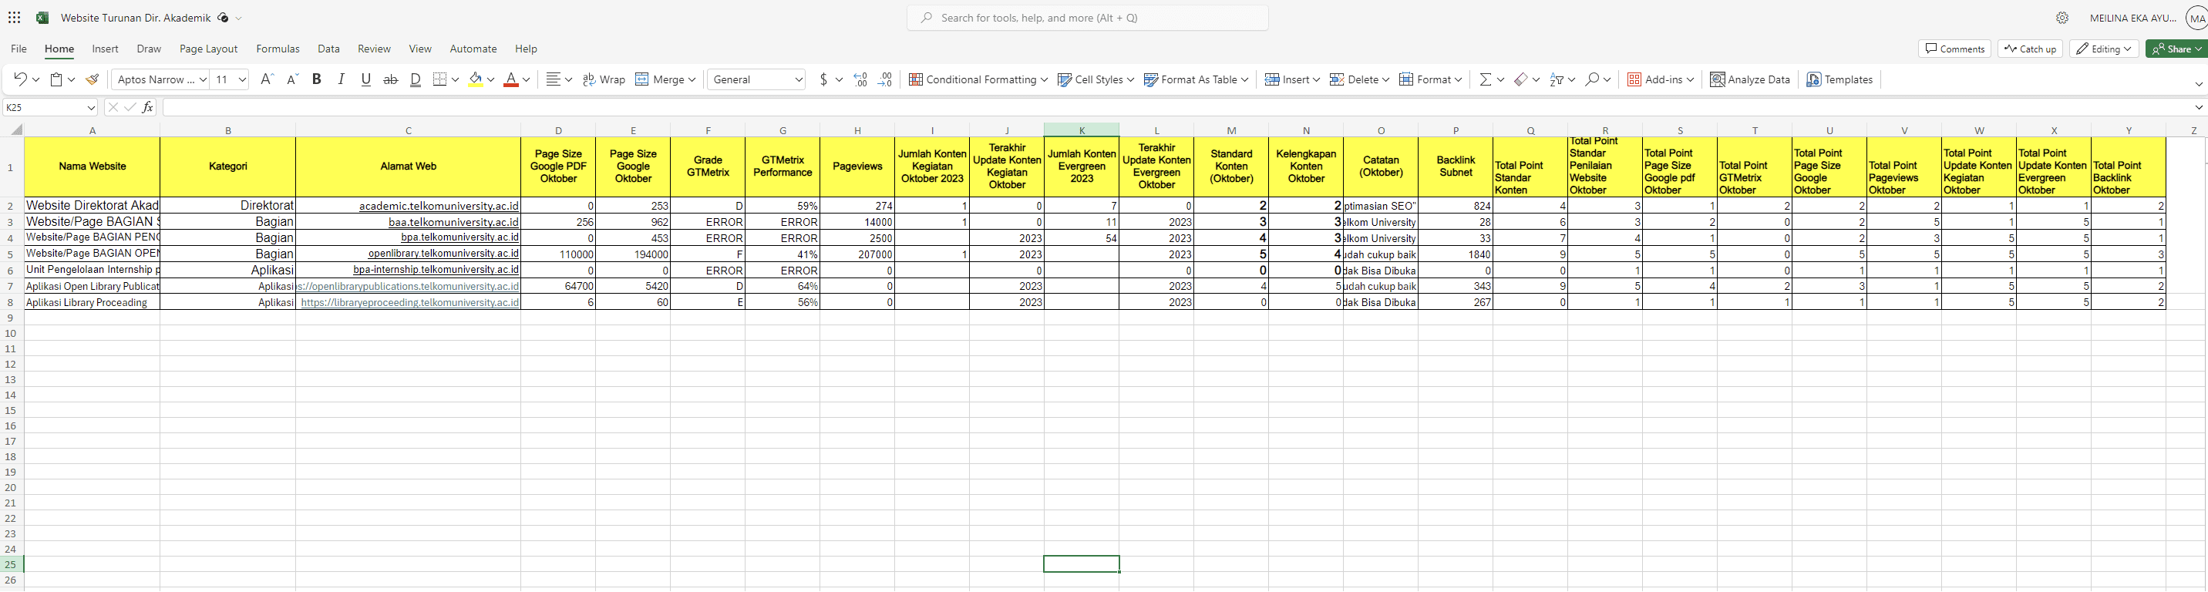Apply red font color A
Viewport: 2208px width, 592px height.
pos(511,79)
